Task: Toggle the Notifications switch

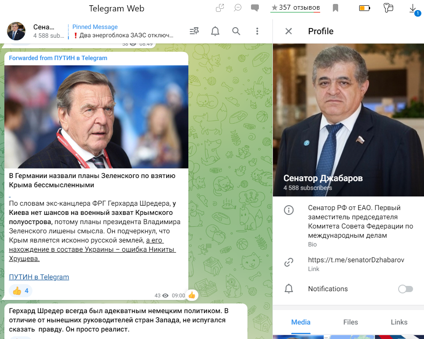Action: 405,289
